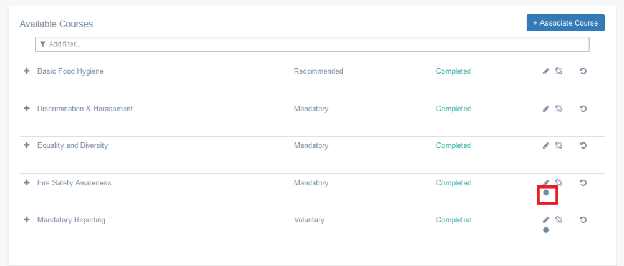Expand the Fire Safety Awareness row
The height and width of the screenshot is (266, 624).
click(x=27, y=183)
